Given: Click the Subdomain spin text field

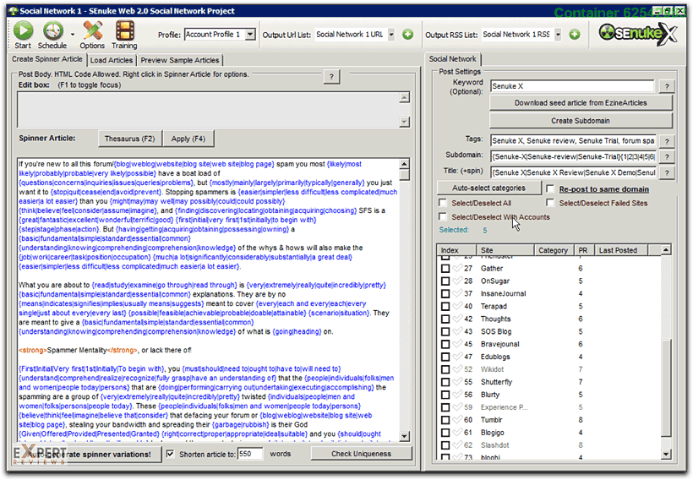Looking at the screenshot, I should pyautogui.click(x=573, y=157).
